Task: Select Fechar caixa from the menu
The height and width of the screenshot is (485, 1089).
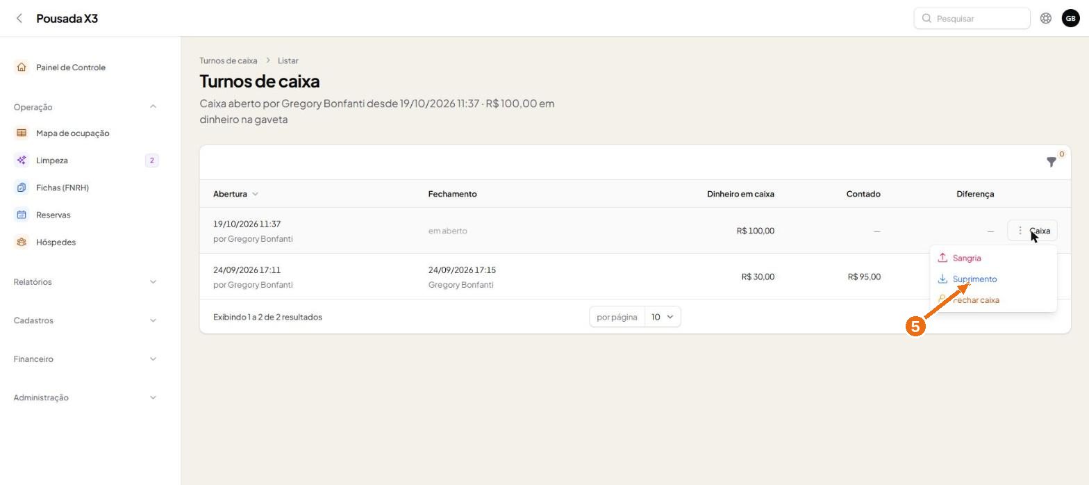Action: [993, 300]
